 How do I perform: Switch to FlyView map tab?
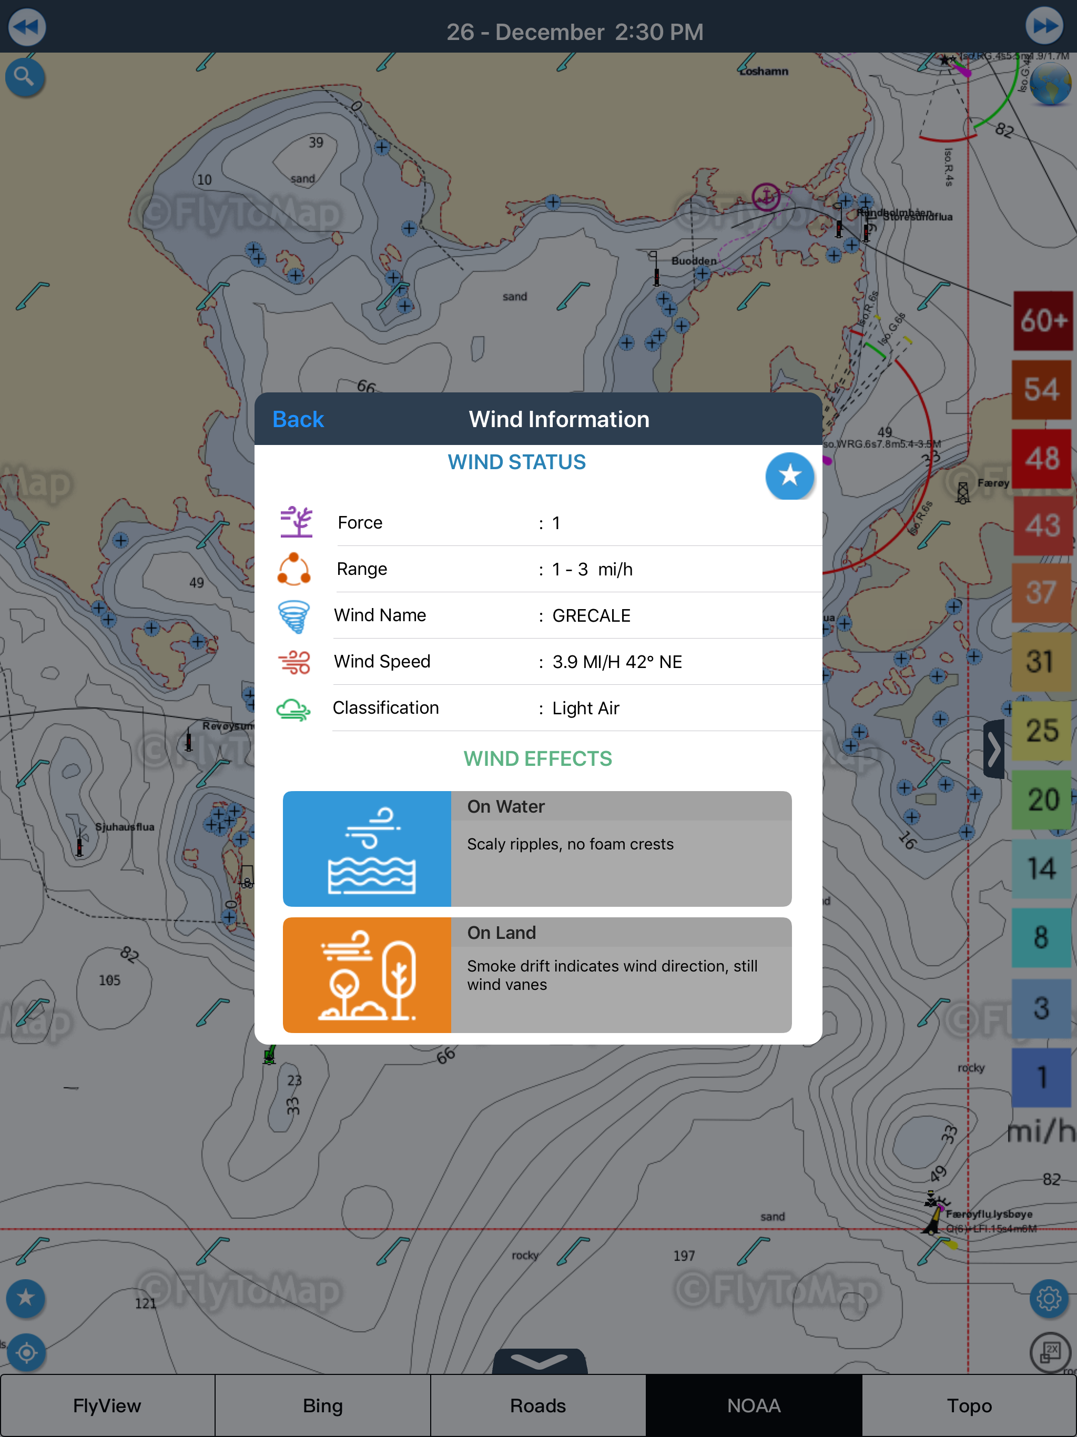tap(107, 1405)
